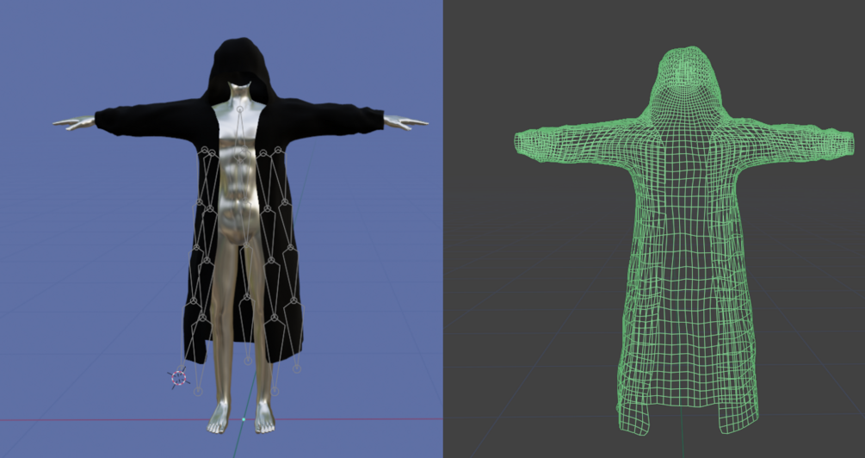Click the red X axis line in the blue viewport
865x458 pixels.
(110, 420)
